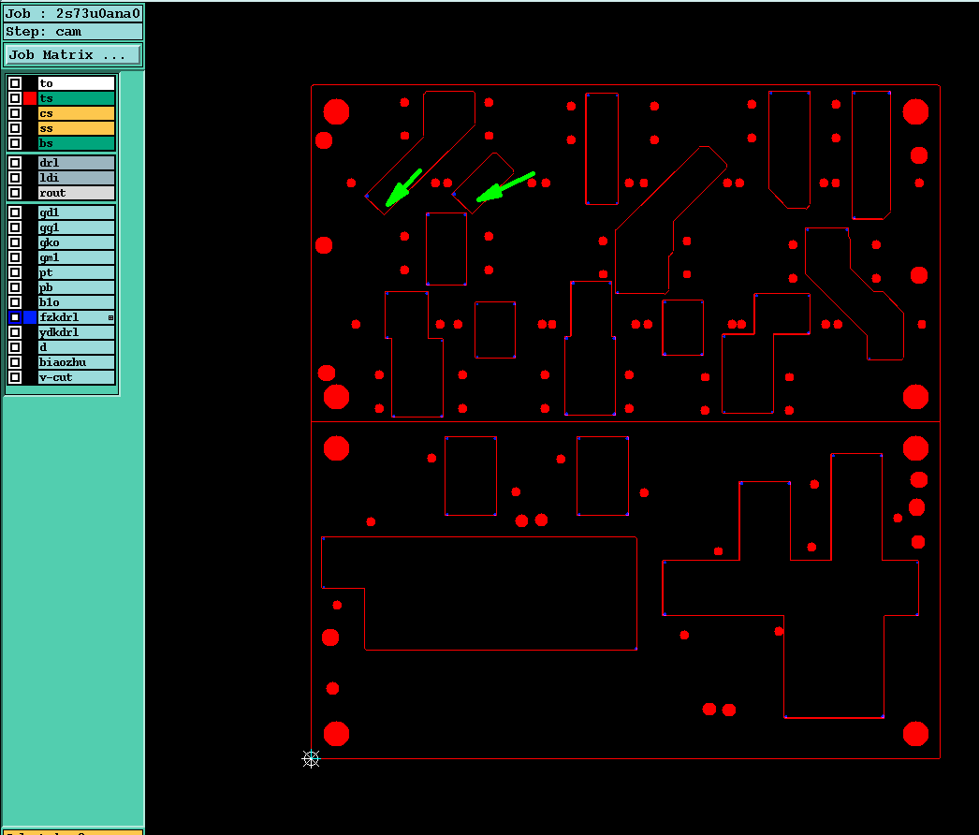Select the pb layer name
The width and height of the screenshot is (979, 835).
pos(77,287)
